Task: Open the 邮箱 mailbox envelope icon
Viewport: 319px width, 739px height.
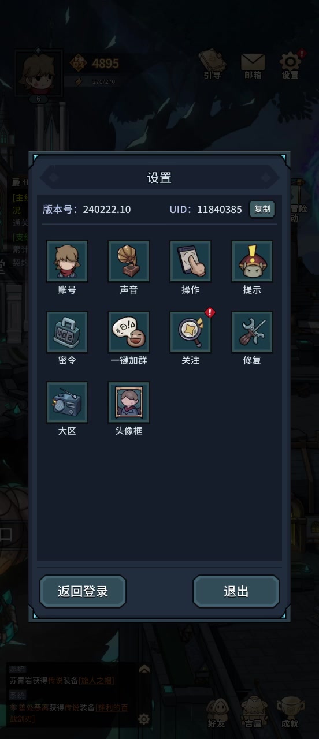Action: 253,65
